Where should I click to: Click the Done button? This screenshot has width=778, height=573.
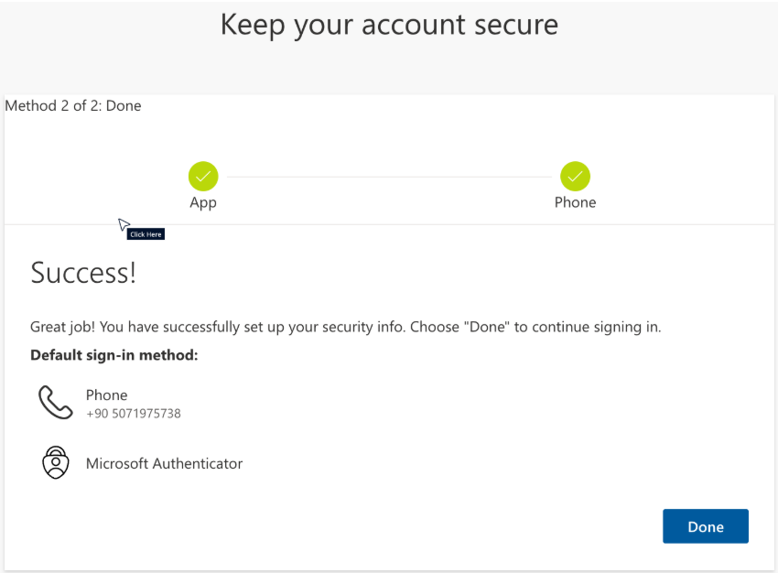click(x=705, y=526)
